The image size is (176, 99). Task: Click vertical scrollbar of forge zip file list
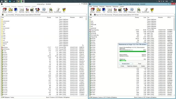click(x=174, y=56)
